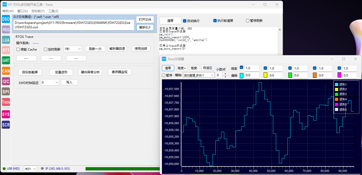362x175 pixels.
Task: Select the PROG programmer sidebar icon
Action: point(6,30)
